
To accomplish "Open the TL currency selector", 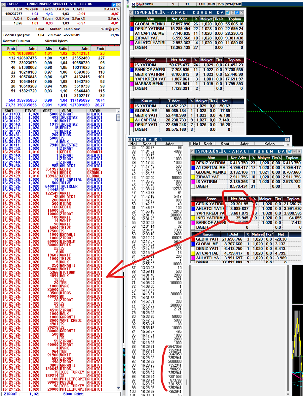I will coord(188,4).
